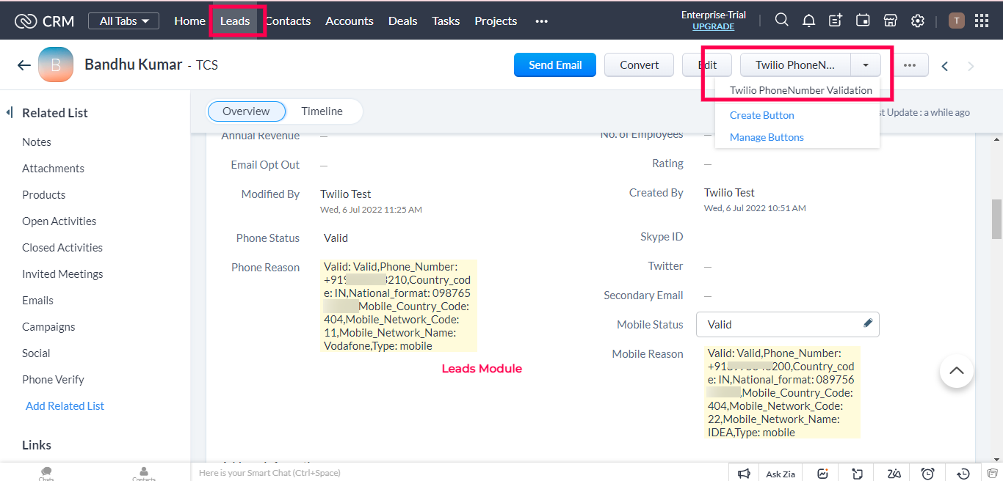Open Open Activities in Related List

[x=59, y=221]
